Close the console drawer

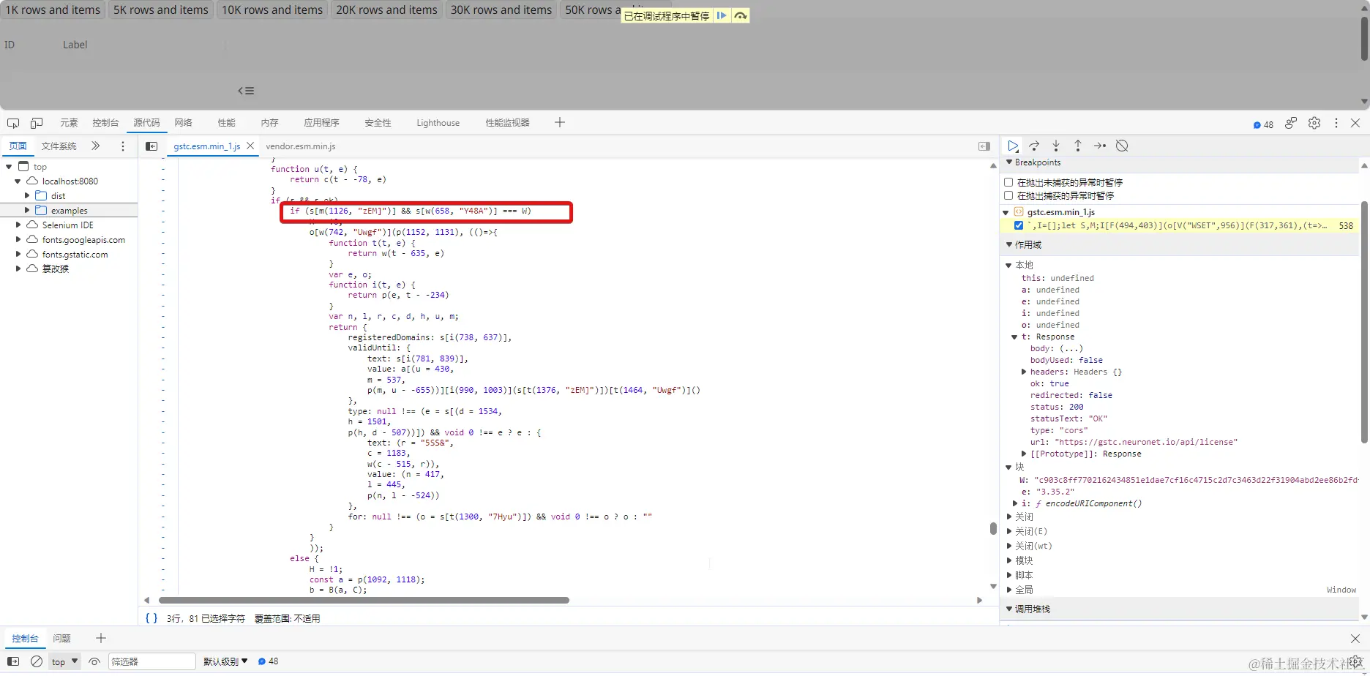pyautogui.click(x=1355, y=639)
